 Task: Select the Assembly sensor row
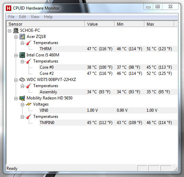coord(108,92)
